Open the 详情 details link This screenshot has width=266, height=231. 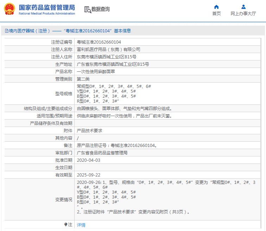tap(81, 225)
